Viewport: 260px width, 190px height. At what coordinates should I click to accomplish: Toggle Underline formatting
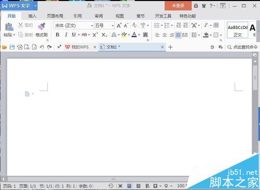[x=74, y=35]
